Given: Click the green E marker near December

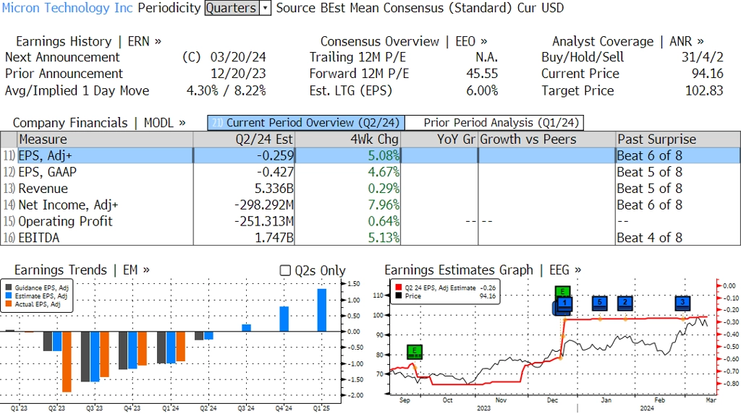Looking at the screenshot, I should (x=562, y=292).
